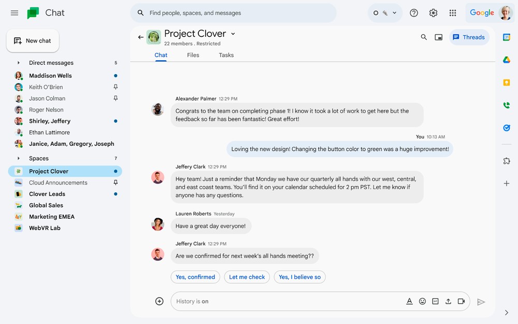Click the New chat button
This screenshot has width=518, height=324.
pos(33,41)
